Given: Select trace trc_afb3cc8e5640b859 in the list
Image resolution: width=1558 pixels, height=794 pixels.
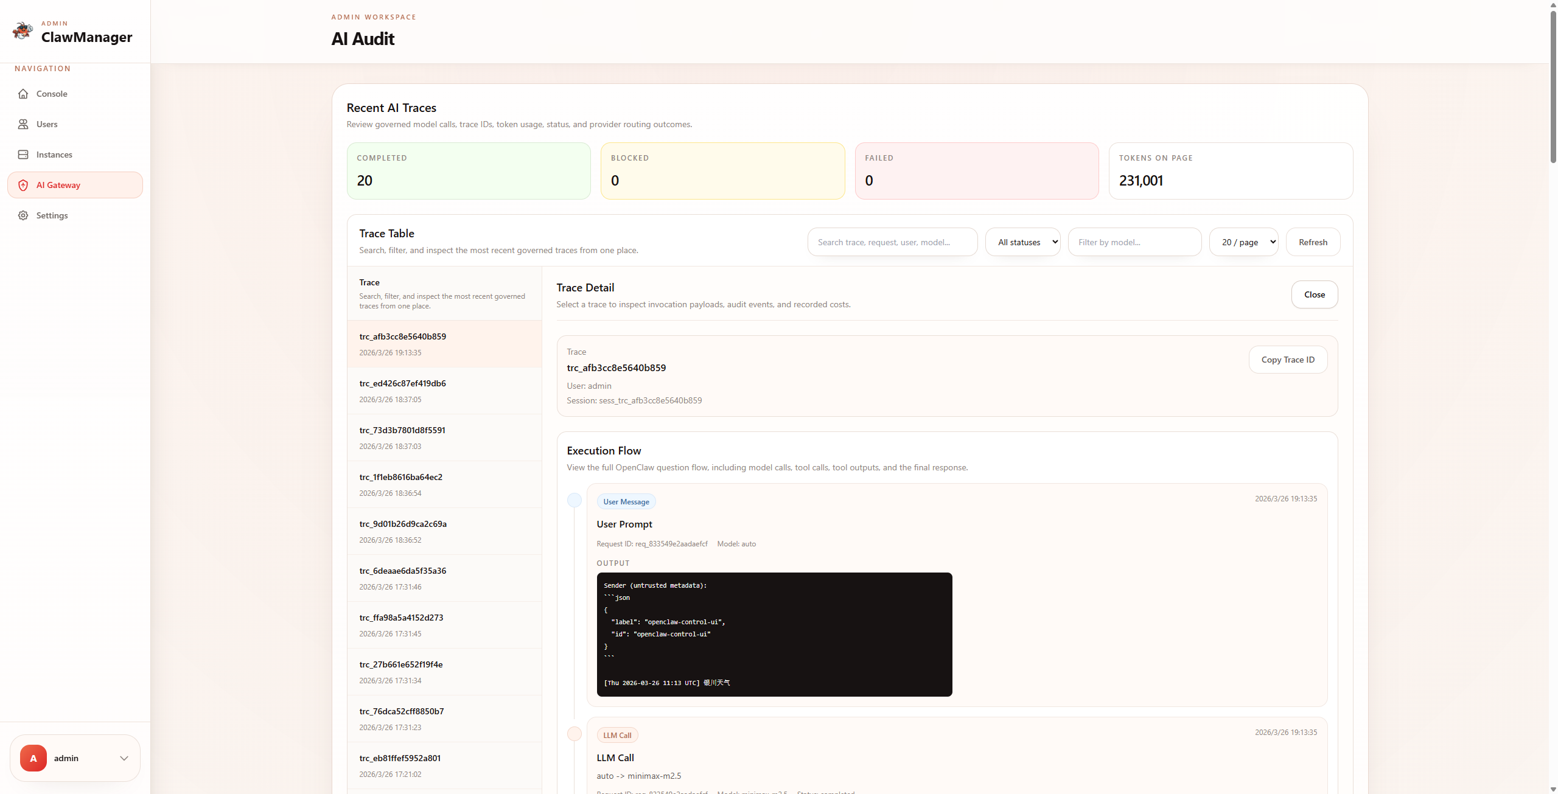Looking at the screenshot, I should click(444, 344).
